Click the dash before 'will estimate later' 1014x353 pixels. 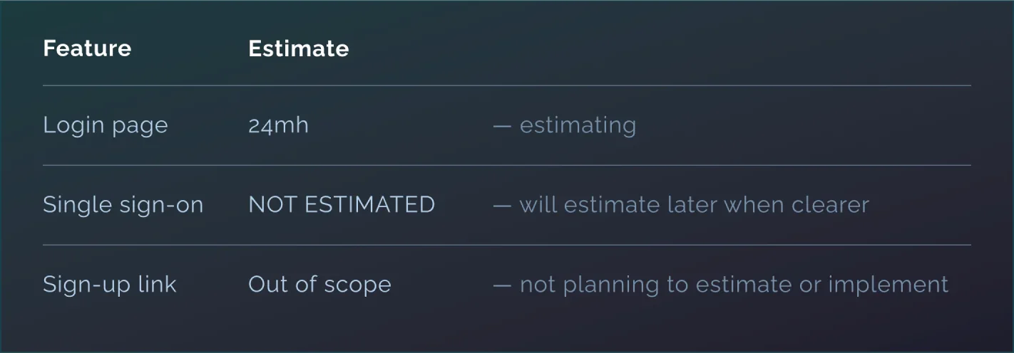pyautogui.click(x=502, y=206)
